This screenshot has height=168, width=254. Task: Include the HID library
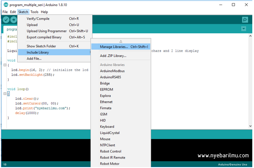coord(121,121)
